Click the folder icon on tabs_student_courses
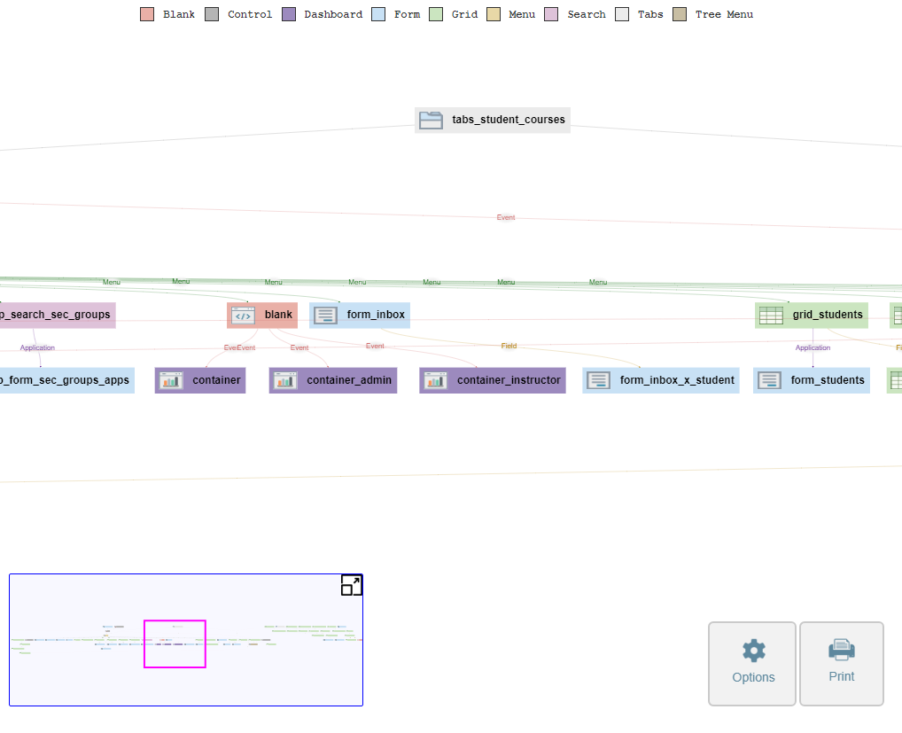 click(x=431, y=120)
